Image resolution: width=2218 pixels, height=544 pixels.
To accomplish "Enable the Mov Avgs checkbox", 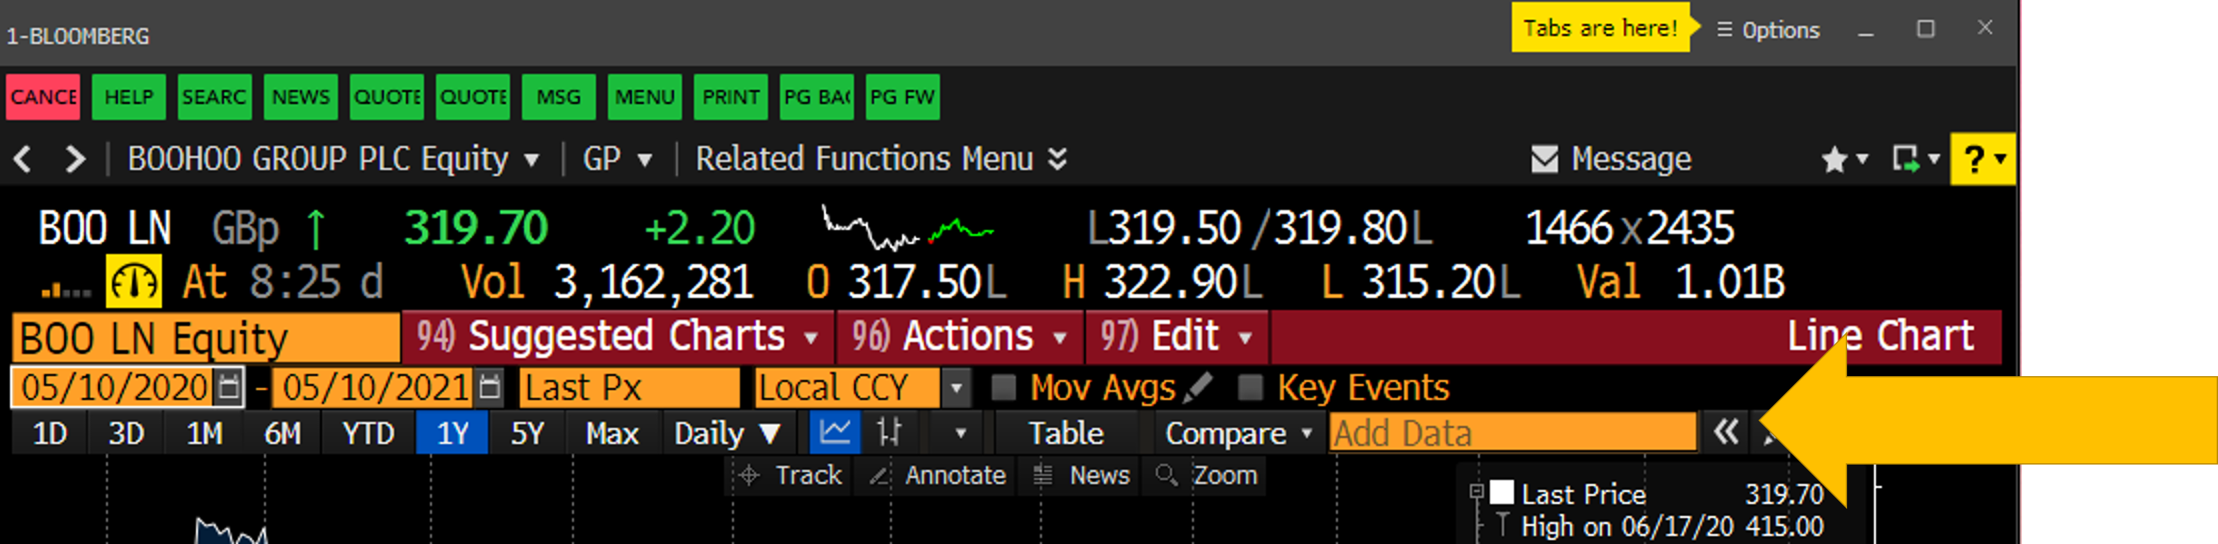I will [x=1003, y=388].
